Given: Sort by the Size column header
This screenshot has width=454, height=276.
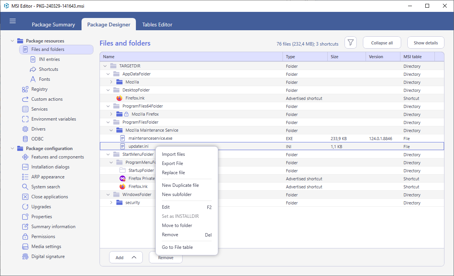Looking at the screenshot, I should point(346,57).
